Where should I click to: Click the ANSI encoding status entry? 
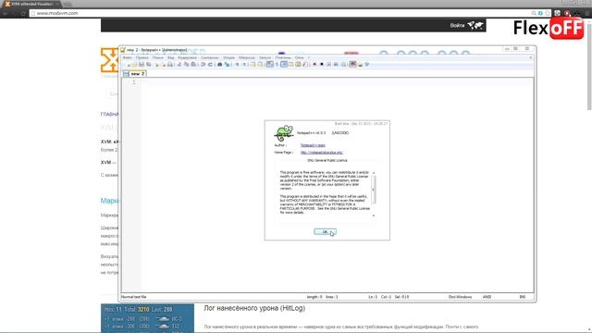tap(487, 297)
